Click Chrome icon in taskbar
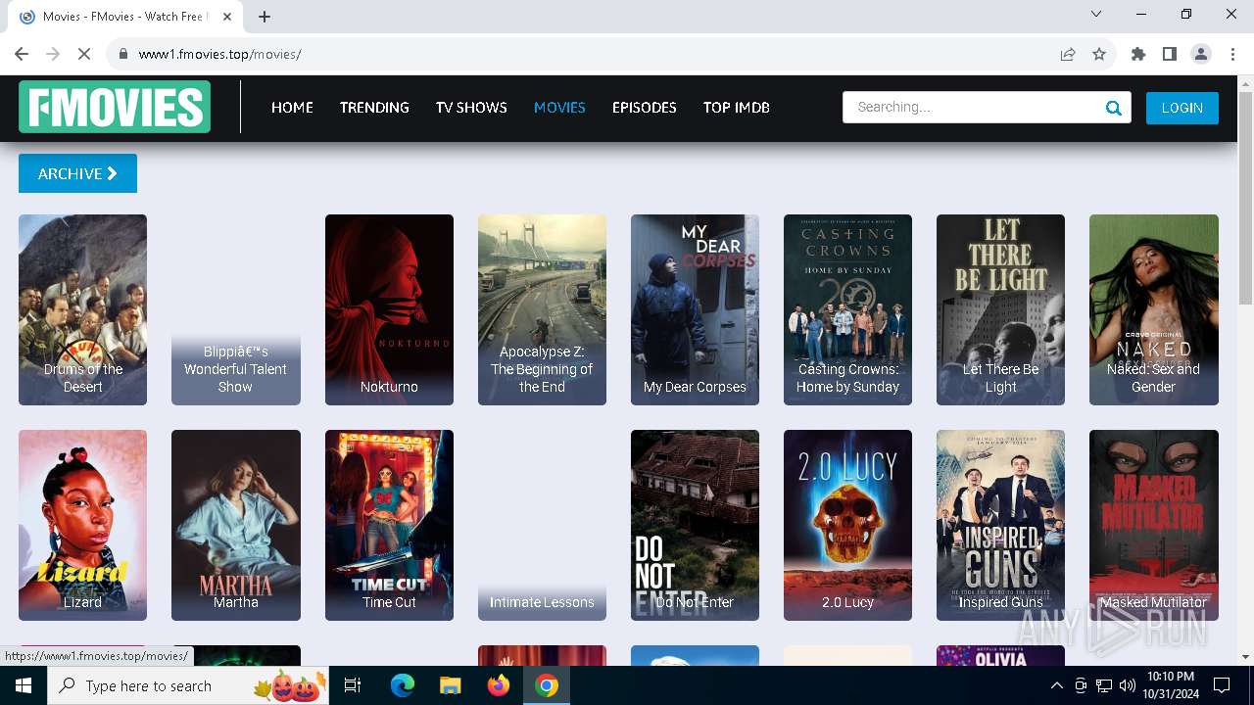 (x=547, y=685)
